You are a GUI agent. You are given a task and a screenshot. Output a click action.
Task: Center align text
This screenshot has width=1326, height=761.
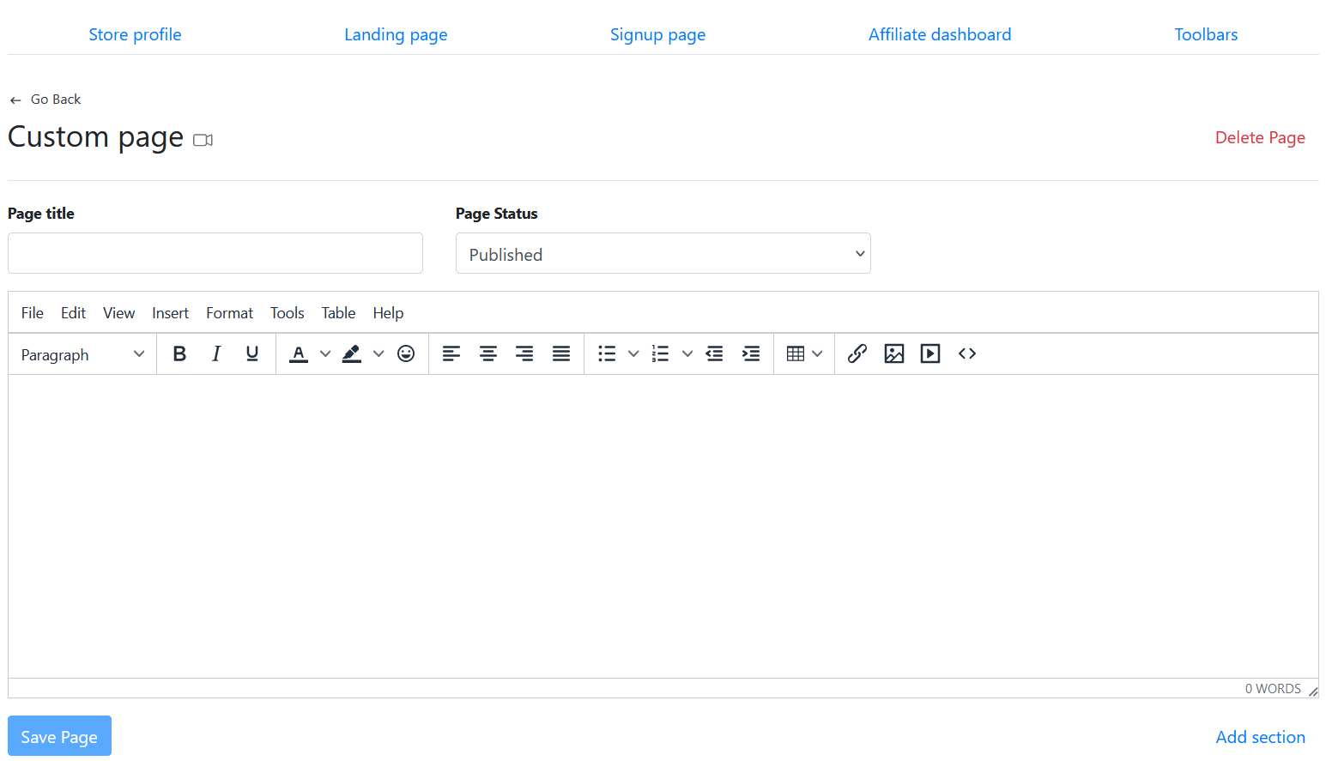tap(488, 353)
